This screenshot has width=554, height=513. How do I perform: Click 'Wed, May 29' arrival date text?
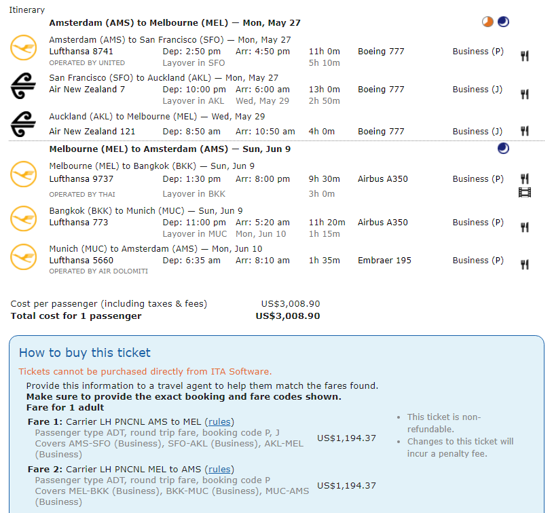tap(263, 101)
